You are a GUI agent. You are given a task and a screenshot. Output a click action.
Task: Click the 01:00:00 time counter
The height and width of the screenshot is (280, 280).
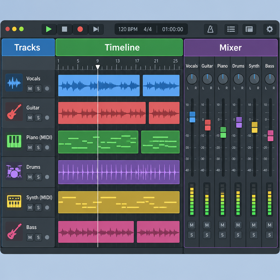(173, 29)
